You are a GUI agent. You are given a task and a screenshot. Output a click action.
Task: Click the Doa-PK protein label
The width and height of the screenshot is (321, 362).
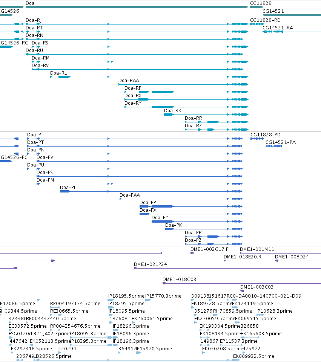point(174,225)
